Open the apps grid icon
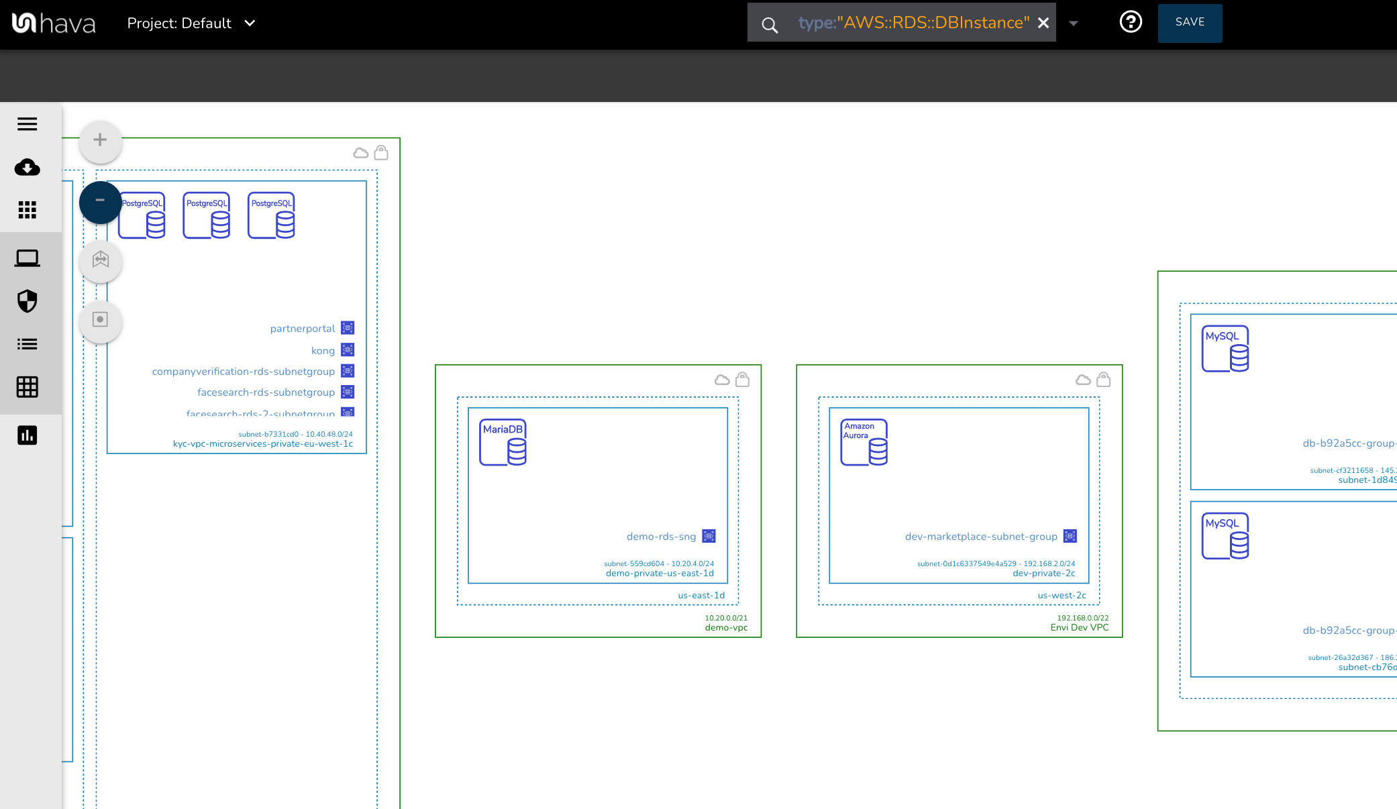Image resolution: width=1397 pixels, height=809 pixels. coord(28,210)
